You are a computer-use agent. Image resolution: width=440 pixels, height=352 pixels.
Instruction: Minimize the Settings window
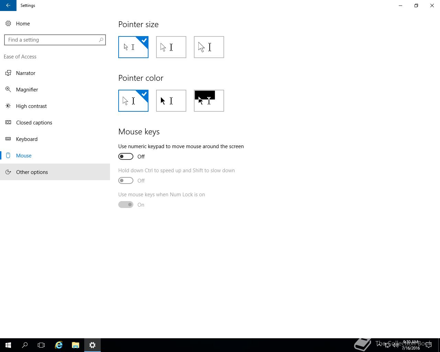point(400,5)
